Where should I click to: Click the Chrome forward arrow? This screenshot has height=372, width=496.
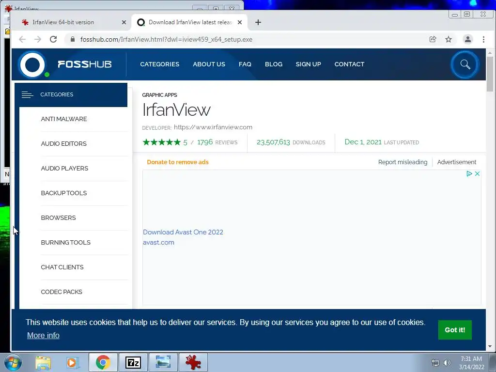(38, 39)
